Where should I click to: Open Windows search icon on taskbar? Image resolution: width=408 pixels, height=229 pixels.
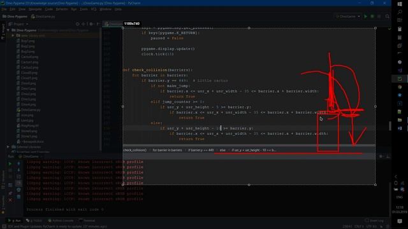pyautogui.click(x=400, y=12)
